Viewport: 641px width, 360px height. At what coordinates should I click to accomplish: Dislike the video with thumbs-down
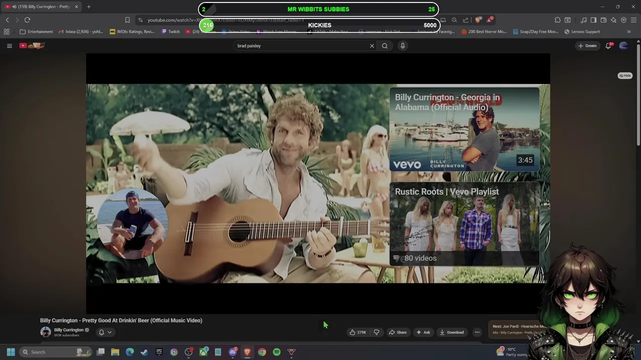pyautogui.click(x=377, y=332)
